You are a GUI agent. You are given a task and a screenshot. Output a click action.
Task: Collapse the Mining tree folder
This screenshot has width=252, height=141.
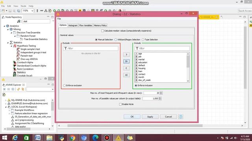pyautogui.click(x=8, y=29)
